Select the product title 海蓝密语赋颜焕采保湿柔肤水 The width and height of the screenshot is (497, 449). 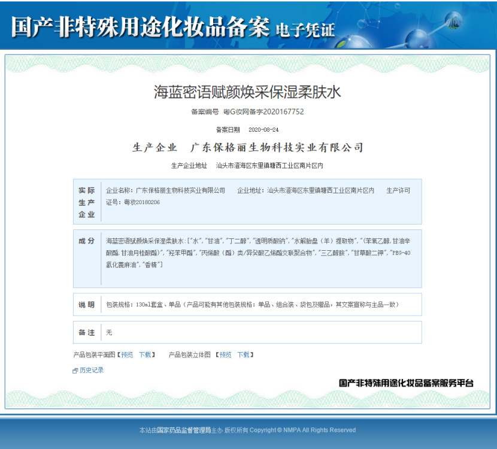(247, 92)
